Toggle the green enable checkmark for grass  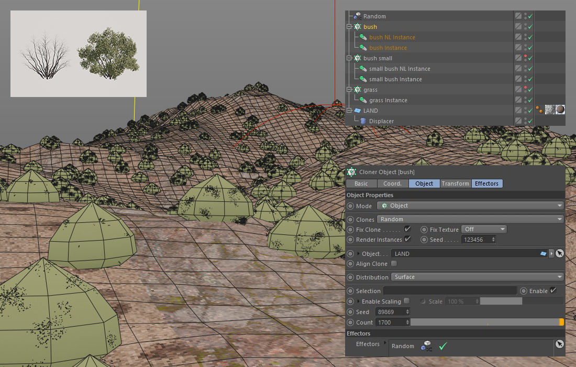[x=530, y=90]
